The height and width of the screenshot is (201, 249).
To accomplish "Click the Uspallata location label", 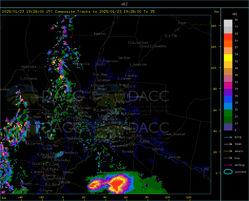I will (28, 67).
